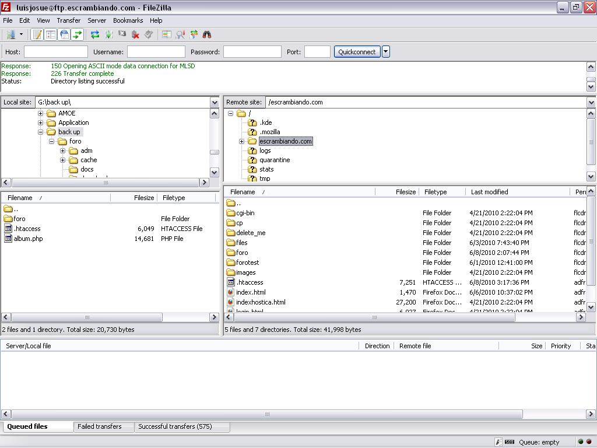Click the Quickconnect button
The width and height of the screenshot is (597, 448).
tap(357, 52)
